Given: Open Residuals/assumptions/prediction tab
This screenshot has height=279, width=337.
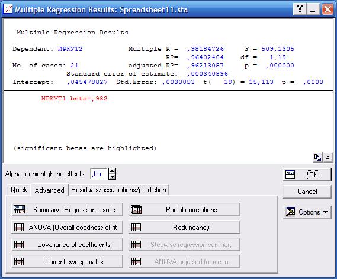Looking at the screenshot, I should pyautogui.click(x=118, y=190).
